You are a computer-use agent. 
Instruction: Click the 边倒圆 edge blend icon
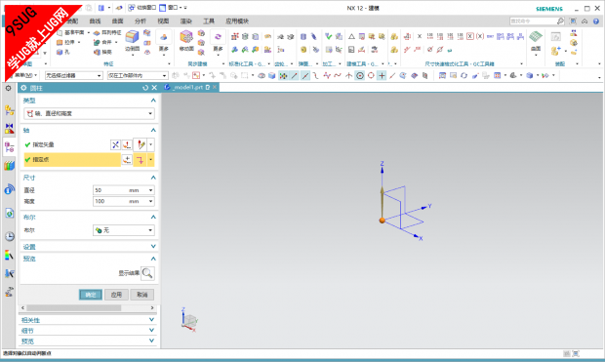click(132, 37)
